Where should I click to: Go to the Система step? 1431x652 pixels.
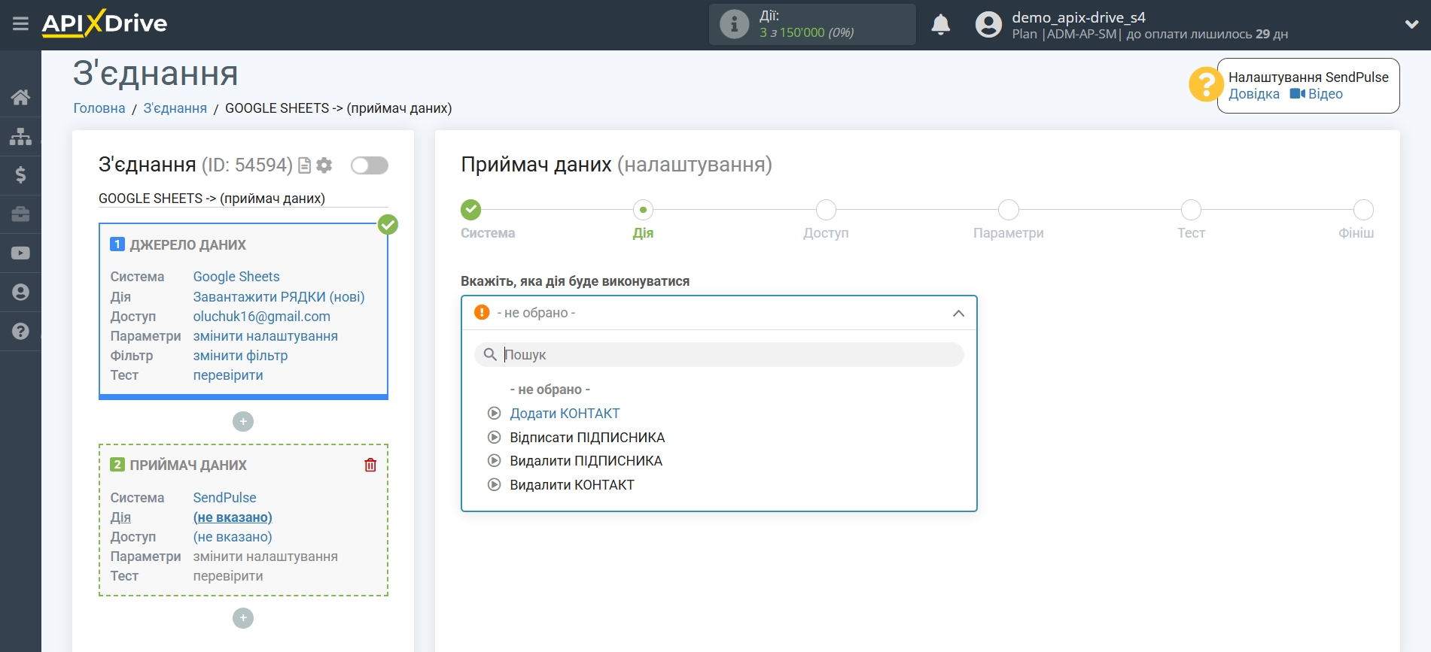point(471,210)
